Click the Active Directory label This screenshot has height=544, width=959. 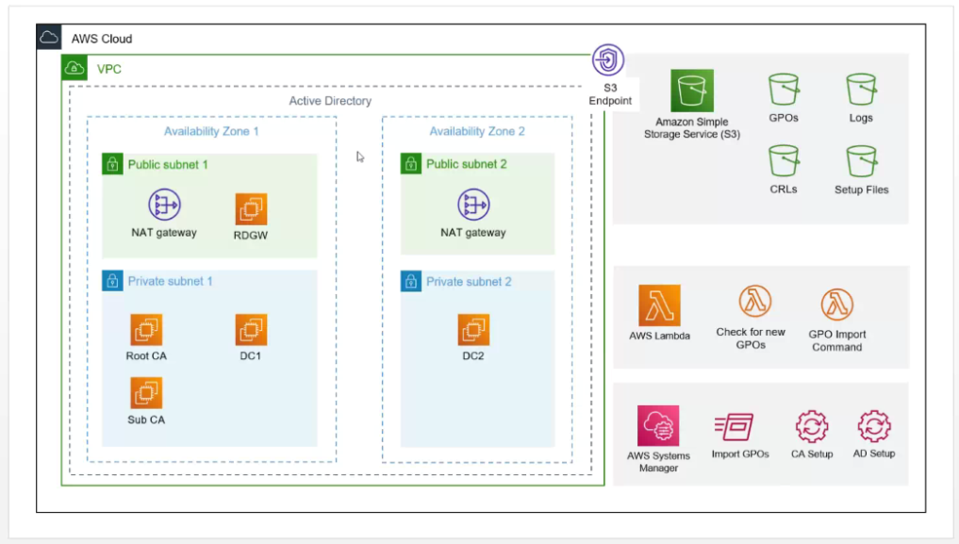tap(330, 101)
